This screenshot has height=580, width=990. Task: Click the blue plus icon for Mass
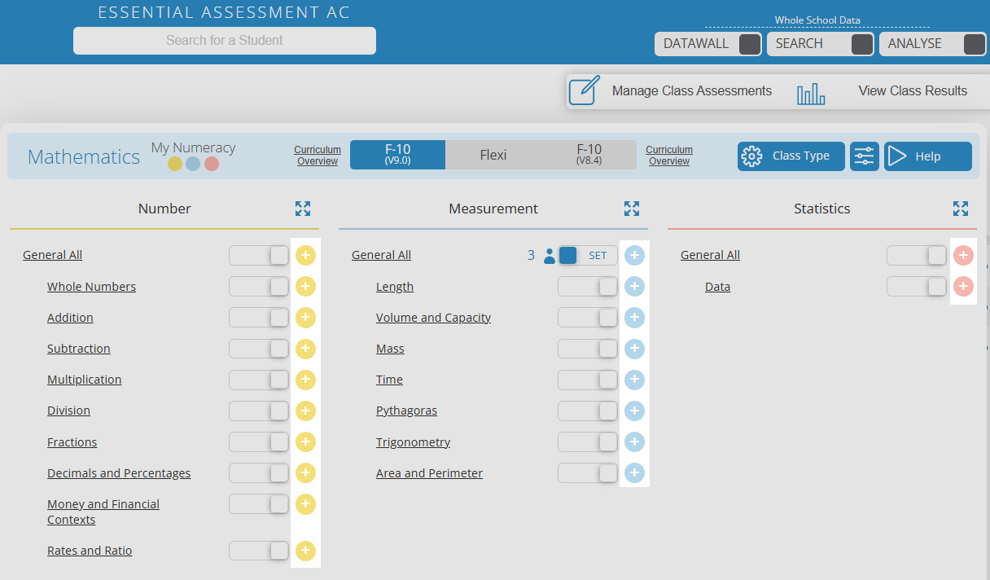(x=634, y=349)
